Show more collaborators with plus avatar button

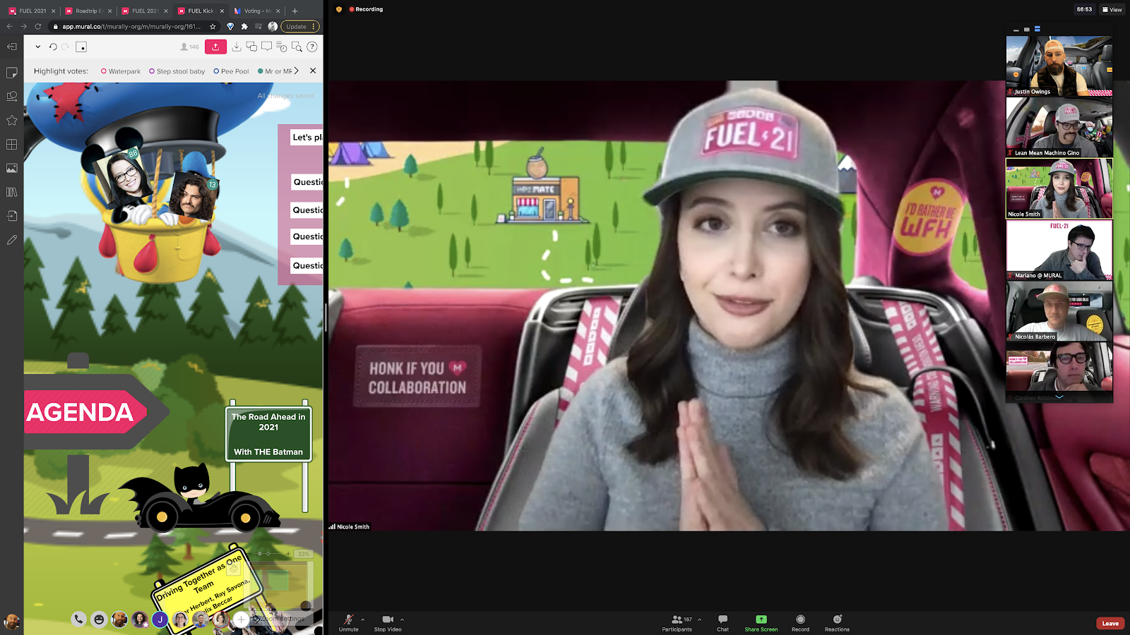(x=241, y=619)
